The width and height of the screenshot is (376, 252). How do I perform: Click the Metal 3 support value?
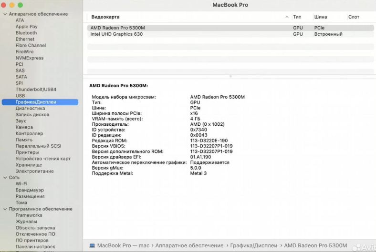198,173
